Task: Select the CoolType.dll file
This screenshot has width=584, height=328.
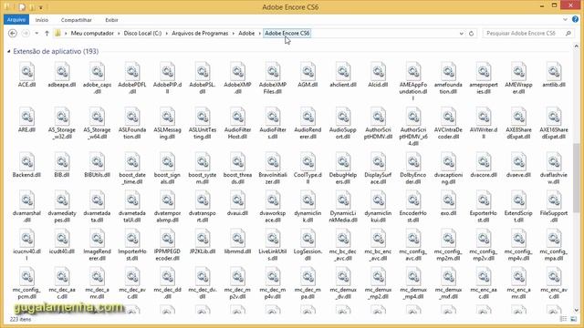Action: coord(308,169)
